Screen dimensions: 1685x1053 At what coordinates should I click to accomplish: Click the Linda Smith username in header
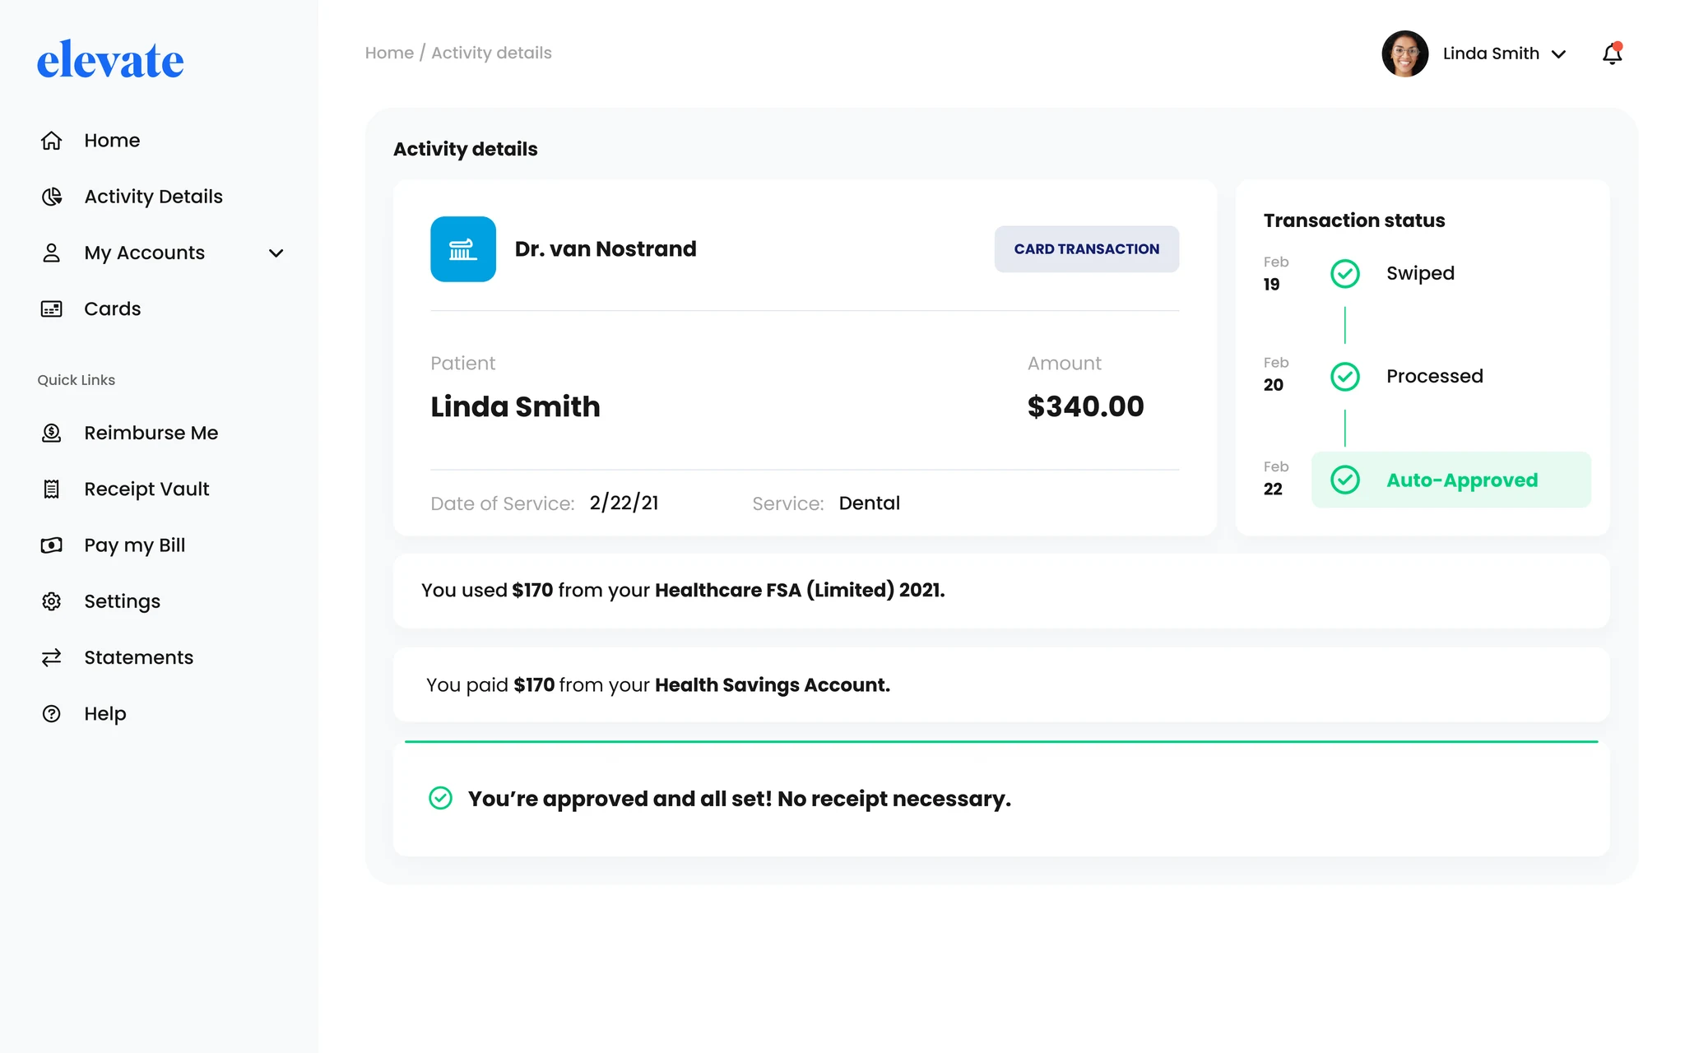click(1491, 53)
